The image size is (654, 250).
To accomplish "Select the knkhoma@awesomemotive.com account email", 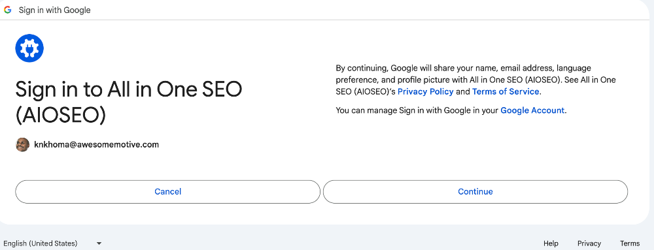I will pos(96,145).
